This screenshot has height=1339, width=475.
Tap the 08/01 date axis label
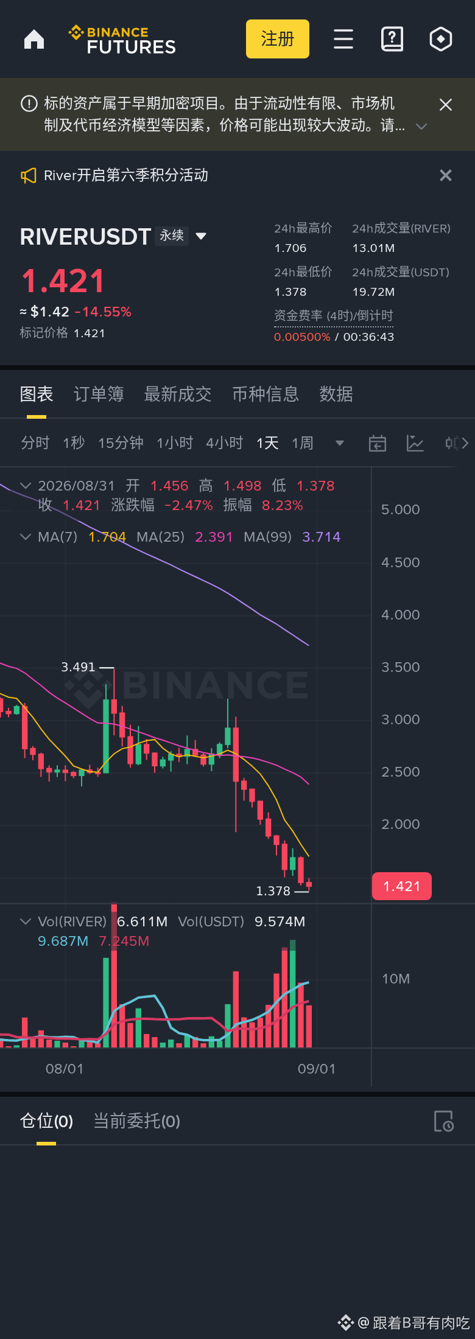[65, 1069]
